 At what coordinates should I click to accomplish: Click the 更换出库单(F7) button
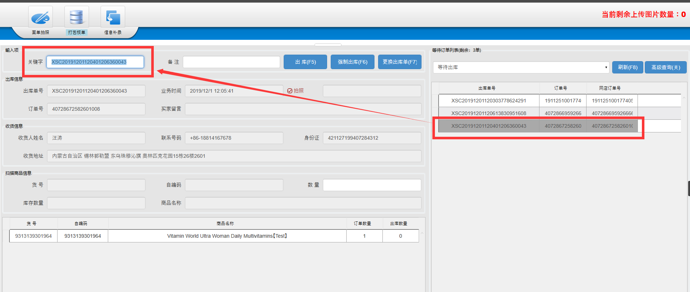click(x=399, y=62)
